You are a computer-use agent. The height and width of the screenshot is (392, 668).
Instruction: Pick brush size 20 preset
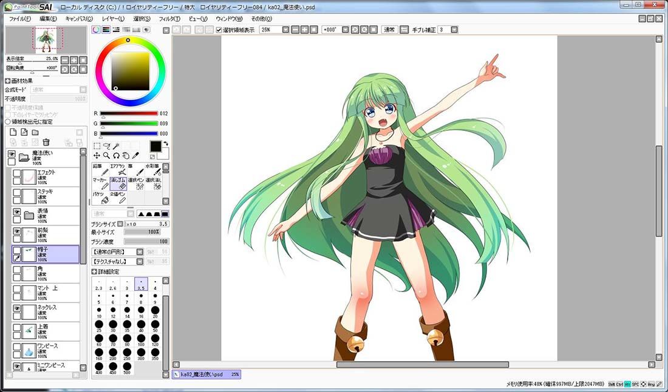155,311
